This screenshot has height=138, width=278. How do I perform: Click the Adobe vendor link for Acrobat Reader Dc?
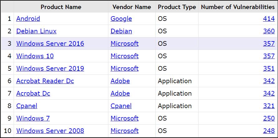[x=120, y=81]
